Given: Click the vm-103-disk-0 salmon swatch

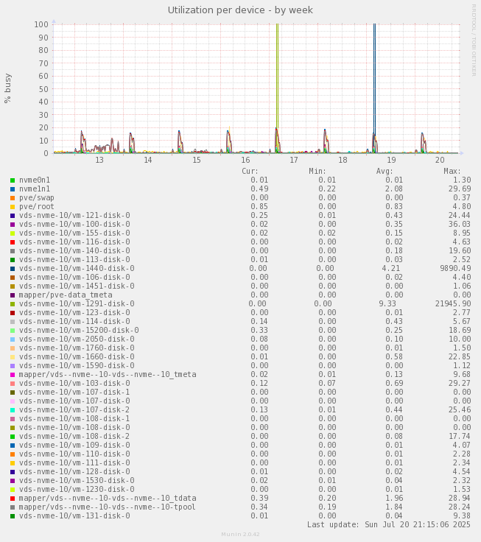Looking at the screenshot, I should coord(13,384).
